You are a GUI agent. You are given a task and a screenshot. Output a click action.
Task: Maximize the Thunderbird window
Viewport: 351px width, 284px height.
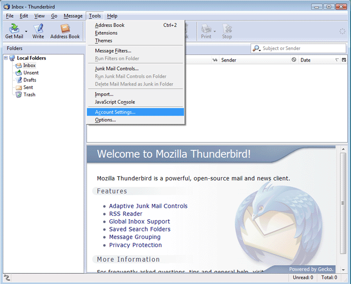coord(328,7)
